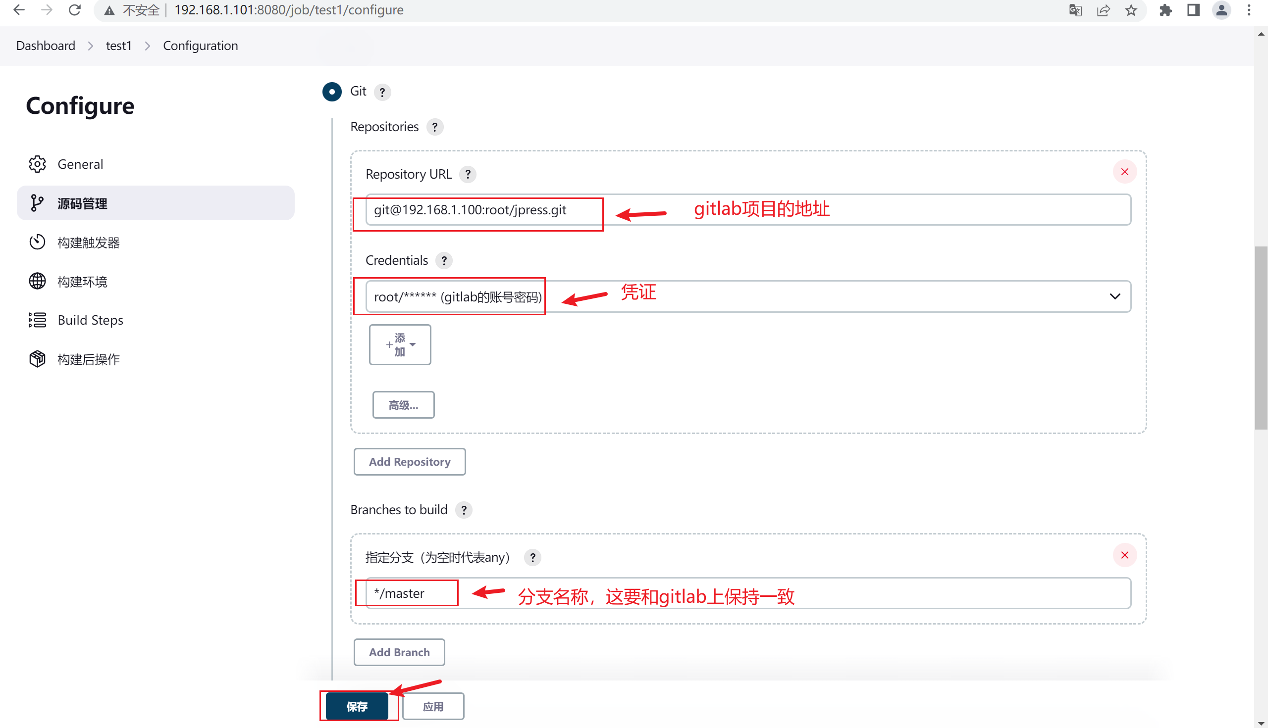Delete the */master branch entry

[1124, 555]
